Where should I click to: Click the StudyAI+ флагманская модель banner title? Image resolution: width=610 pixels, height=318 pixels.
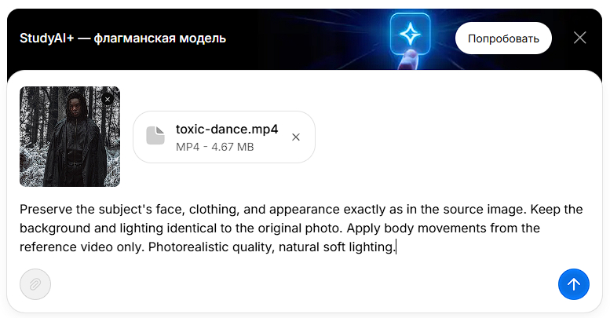tap(117, 38)
